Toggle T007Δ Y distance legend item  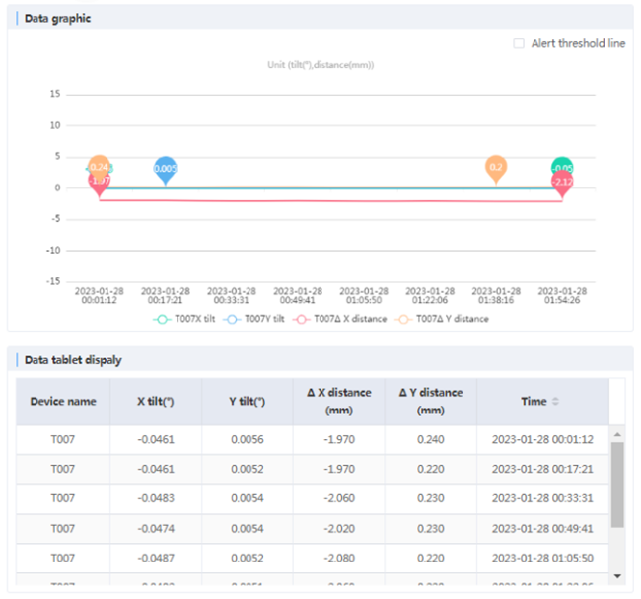click(442, 319)
